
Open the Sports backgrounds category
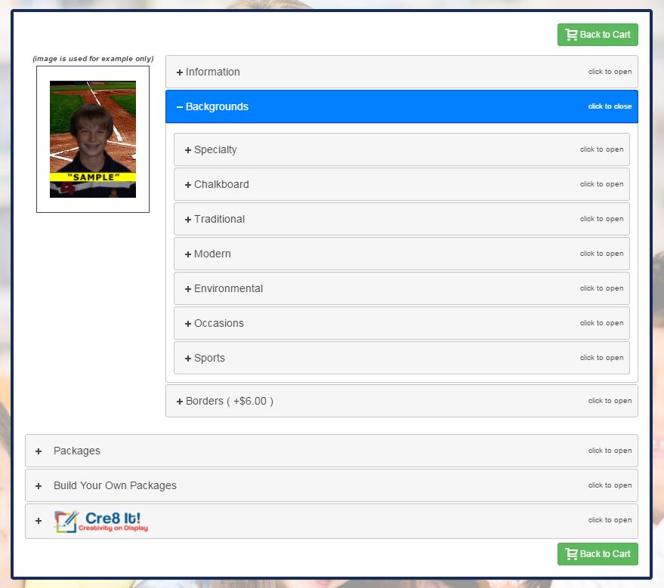[x=209, y=359]
